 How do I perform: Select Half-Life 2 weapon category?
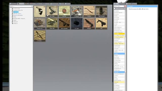coord(16,12)
